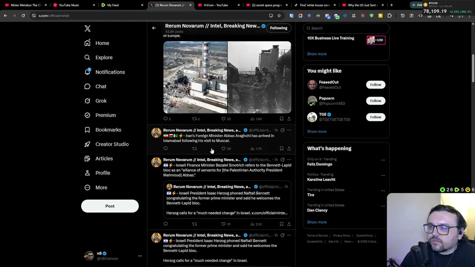
Task: Bookmark the Araghchi Islamabad post
Action: coord(282,148)
